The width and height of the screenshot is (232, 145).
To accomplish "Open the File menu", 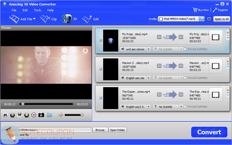I will [x=14, y=10].
